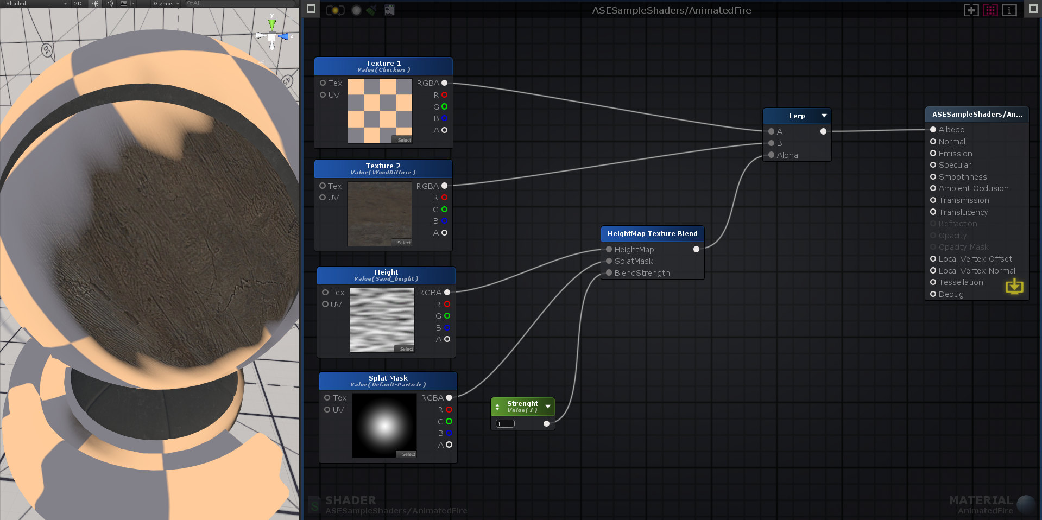
Task: Click Texture 2 blue B output port
Action: (x=444, y=221)
